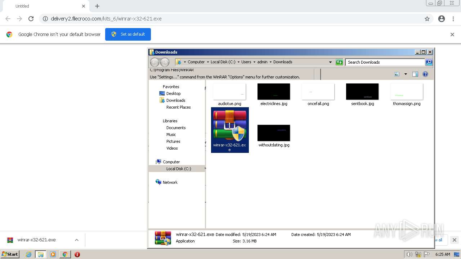Click Computer in the address breadcrumb

tap(196, 62)
